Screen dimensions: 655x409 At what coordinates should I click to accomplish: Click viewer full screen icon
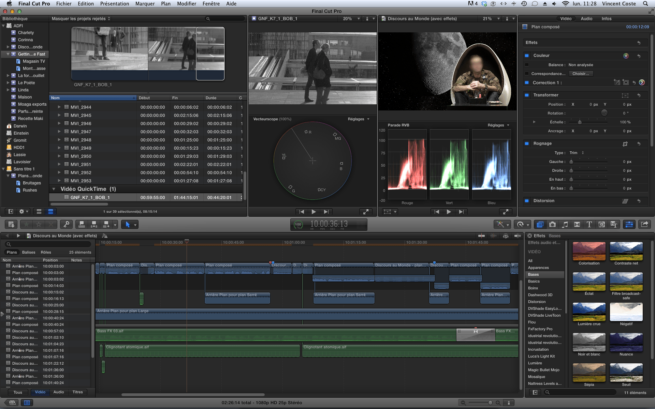point(506,212)
